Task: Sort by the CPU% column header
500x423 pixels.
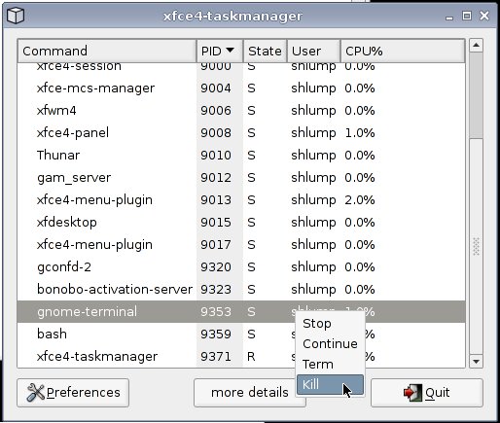Action: (x=403, y=51)
